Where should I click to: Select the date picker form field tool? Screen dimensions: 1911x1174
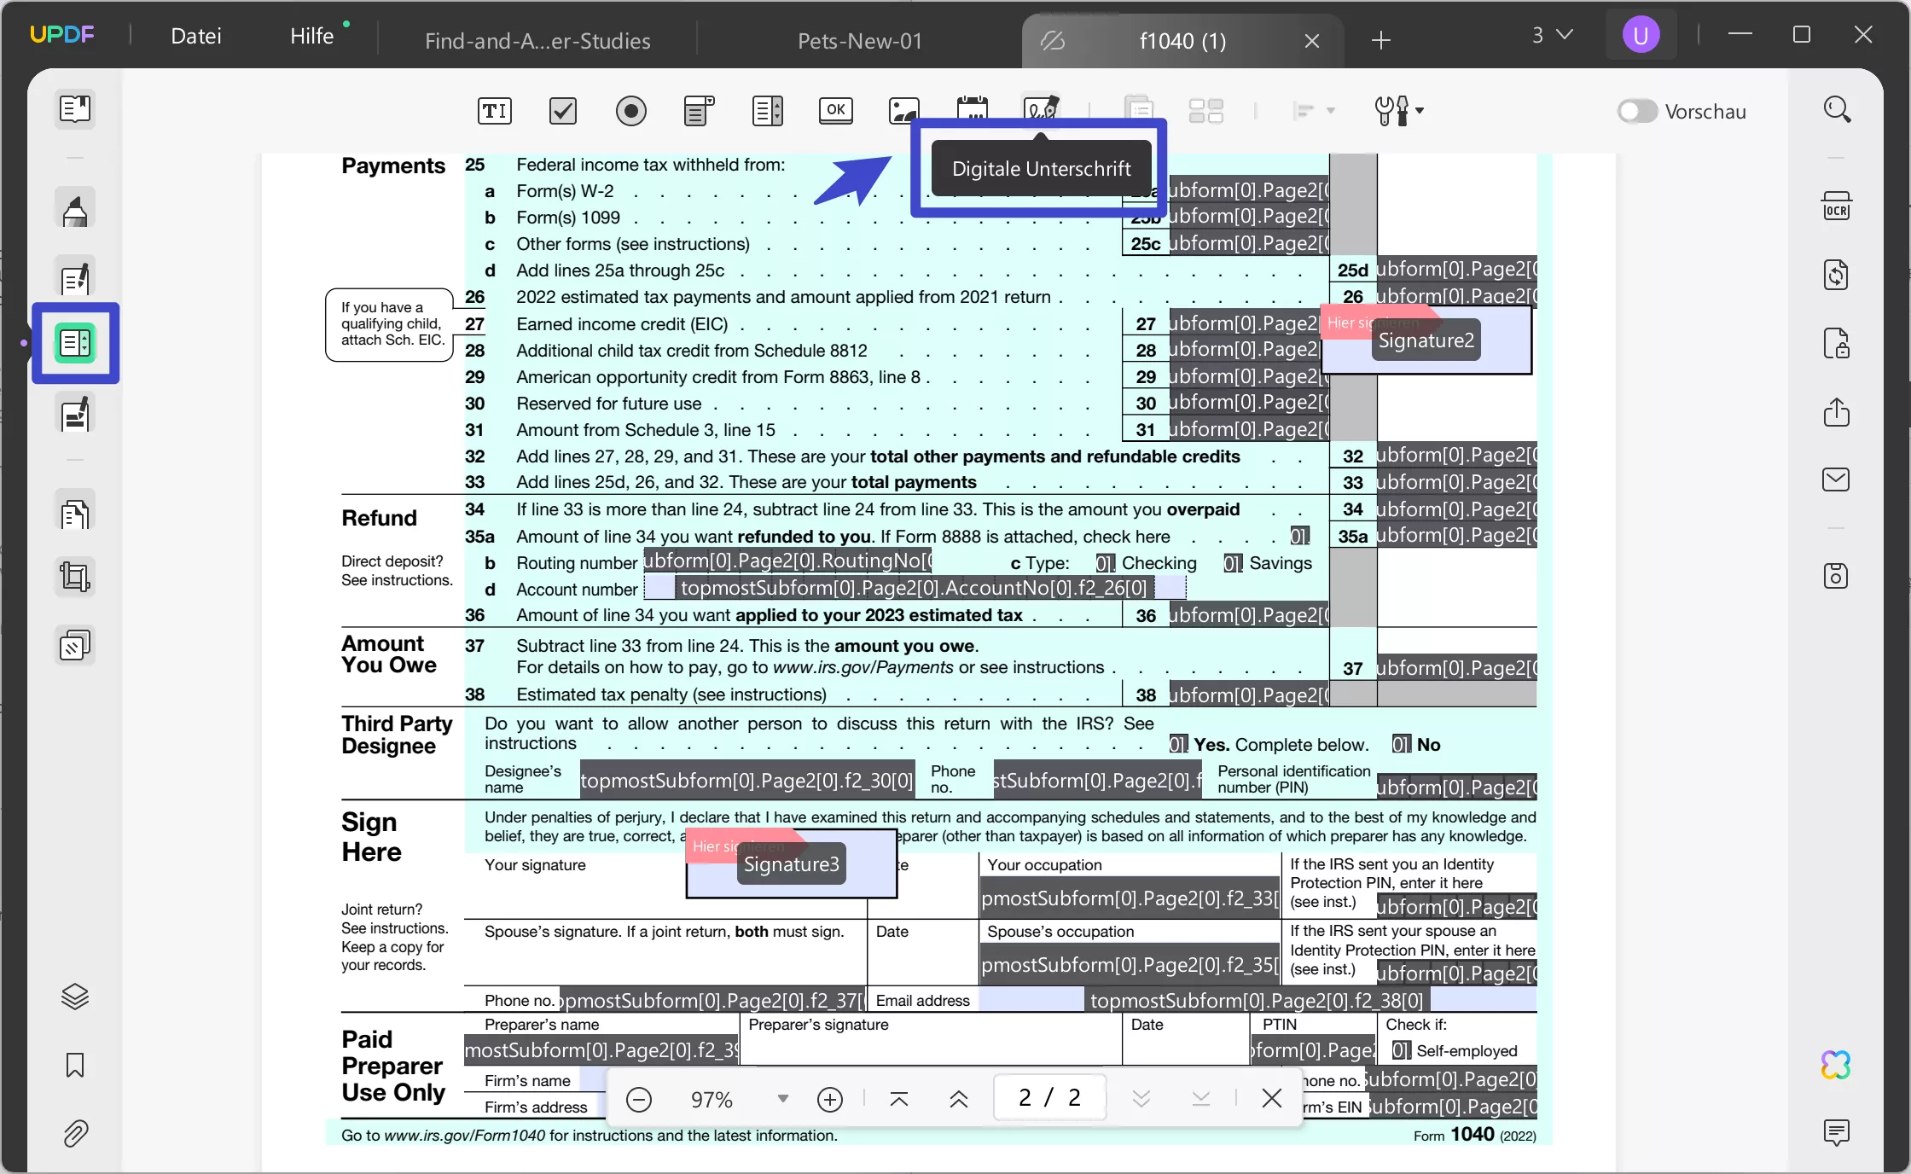973,111
